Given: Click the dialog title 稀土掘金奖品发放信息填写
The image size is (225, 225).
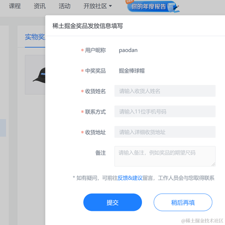Looking at the screenshot, I should (x=88, y=26).
